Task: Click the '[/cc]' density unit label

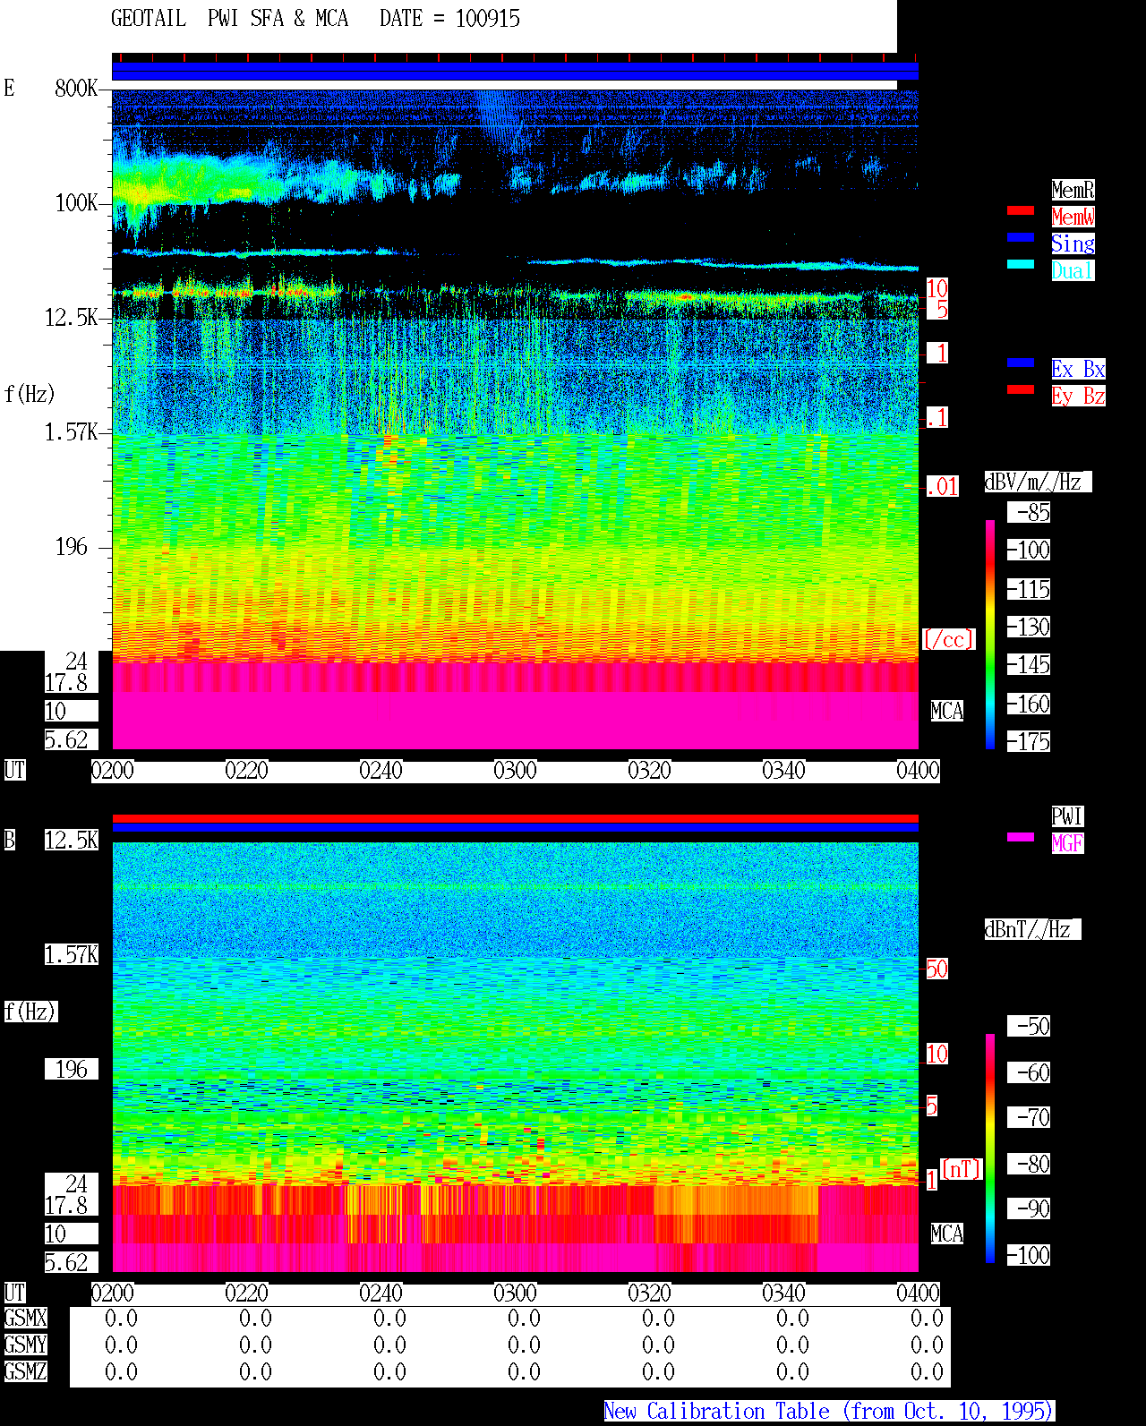Action: coord(948,639)
